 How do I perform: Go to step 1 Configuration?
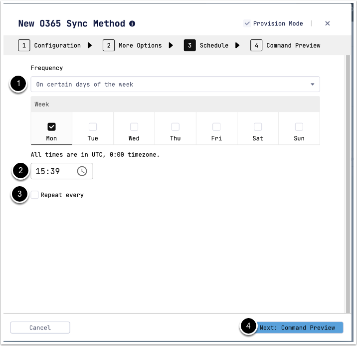tap(49, 45)
